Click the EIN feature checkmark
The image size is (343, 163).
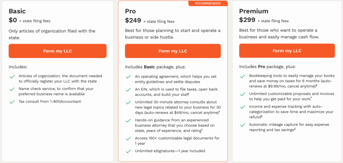click(128, 90)
